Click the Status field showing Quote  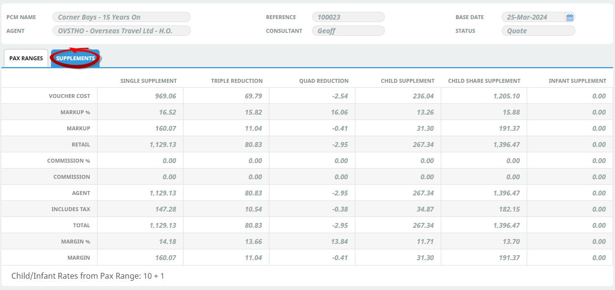point(537,31)
